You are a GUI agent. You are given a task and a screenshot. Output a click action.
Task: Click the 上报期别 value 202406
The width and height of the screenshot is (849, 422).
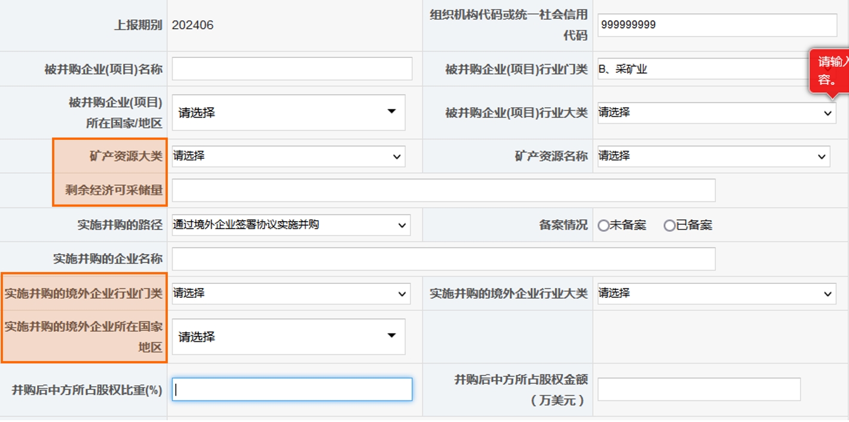click(193, 25)
